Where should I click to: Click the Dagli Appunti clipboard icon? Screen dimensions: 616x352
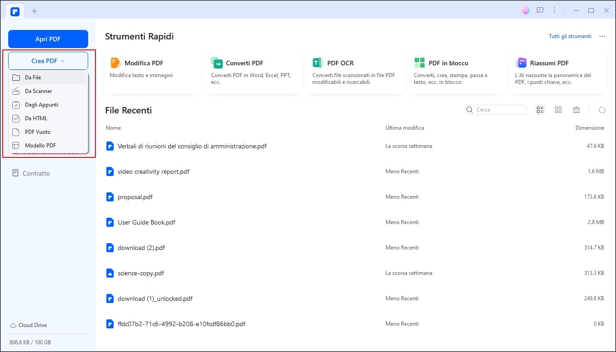tap(16, 105)
